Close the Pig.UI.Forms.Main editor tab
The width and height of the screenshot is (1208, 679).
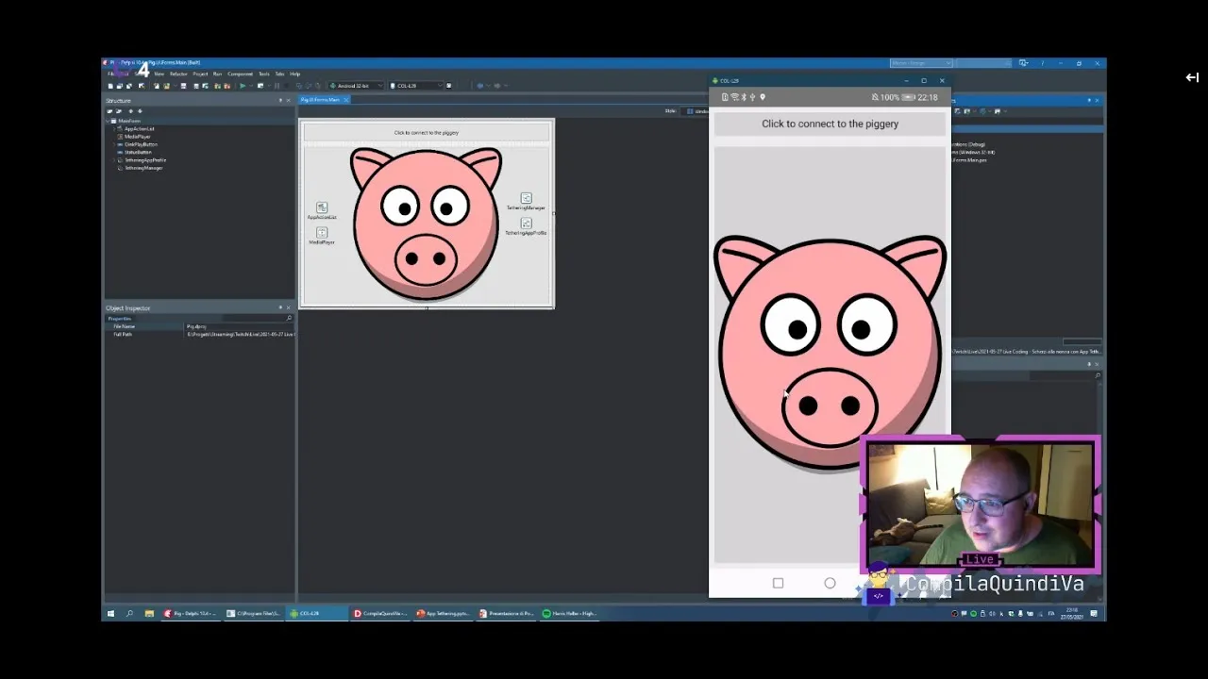point(346,100)
